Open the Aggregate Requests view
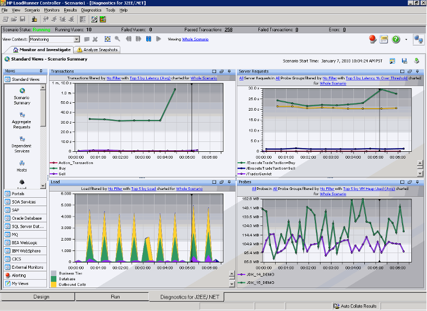The image size is (427, 311). point(22,115)
